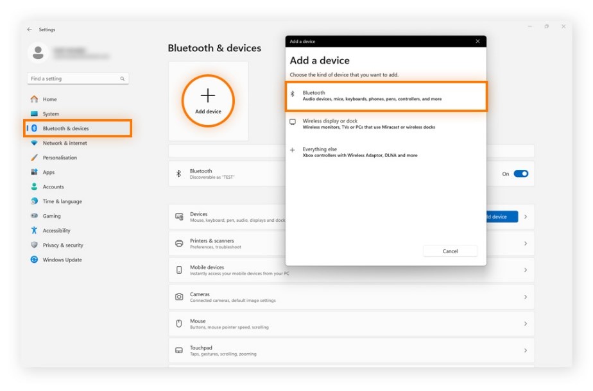
Task: Click the Windows Update sync icon
Action: click(34, 260)
